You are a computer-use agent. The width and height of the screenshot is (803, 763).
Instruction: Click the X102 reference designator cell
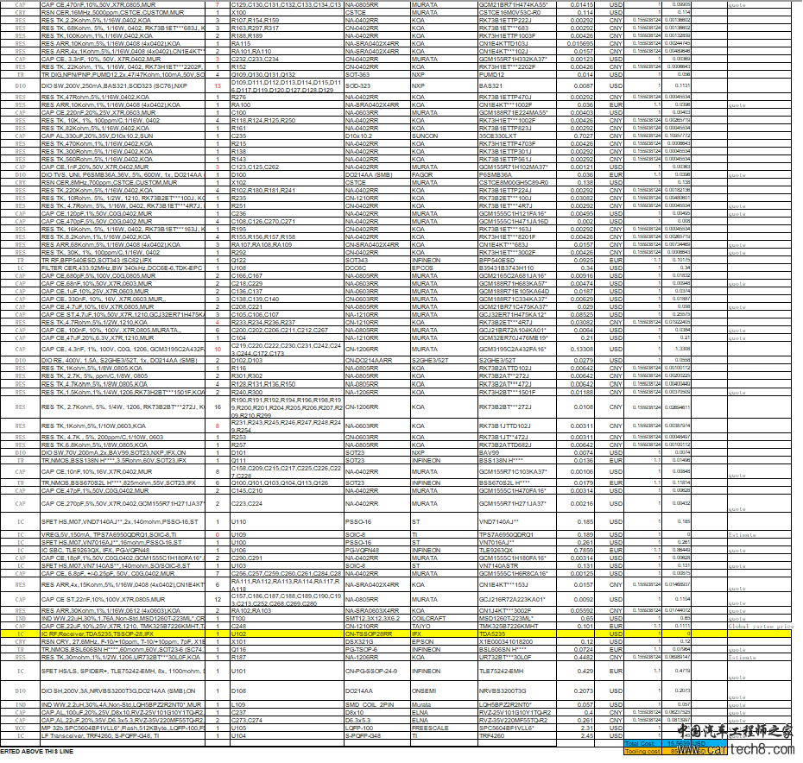[x=287, y=182]
